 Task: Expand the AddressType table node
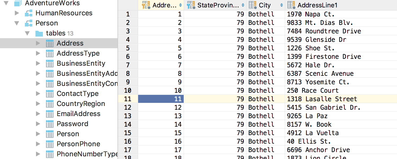[x=38, y=53]
